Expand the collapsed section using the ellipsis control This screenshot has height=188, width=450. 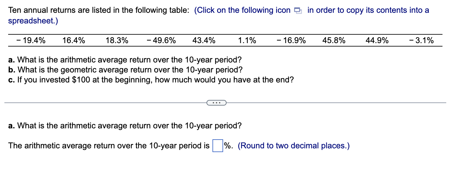(217, 103)
